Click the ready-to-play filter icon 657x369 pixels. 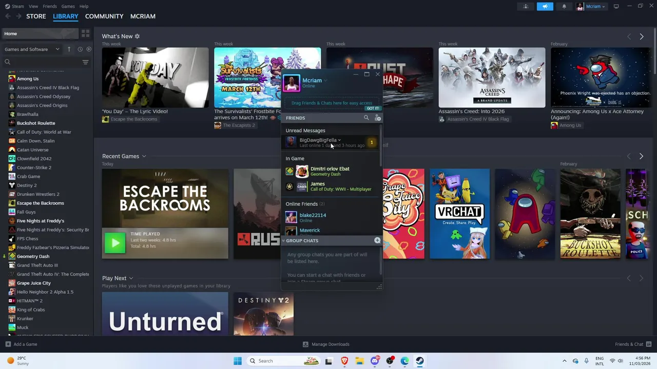(x=89, y=49)
